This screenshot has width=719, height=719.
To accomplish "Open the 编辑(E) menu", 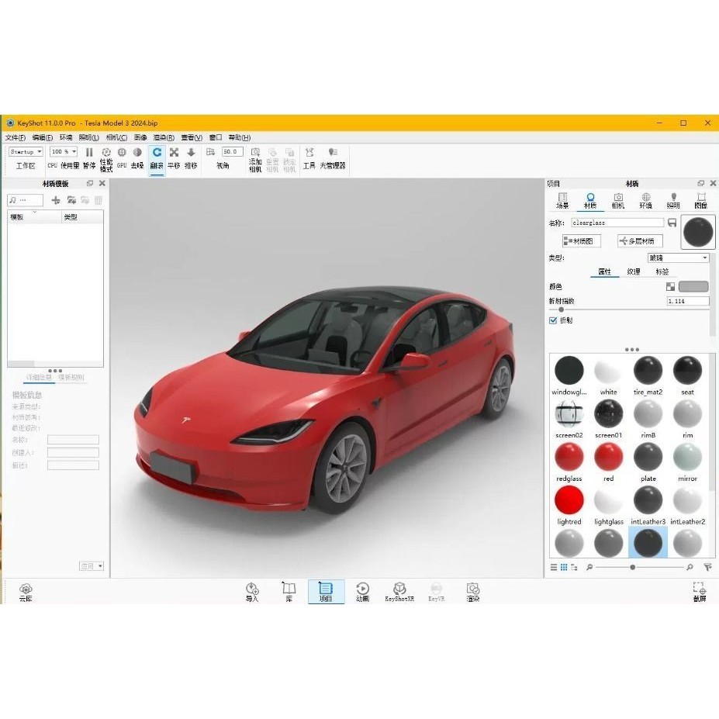I will tap(42, 137).
